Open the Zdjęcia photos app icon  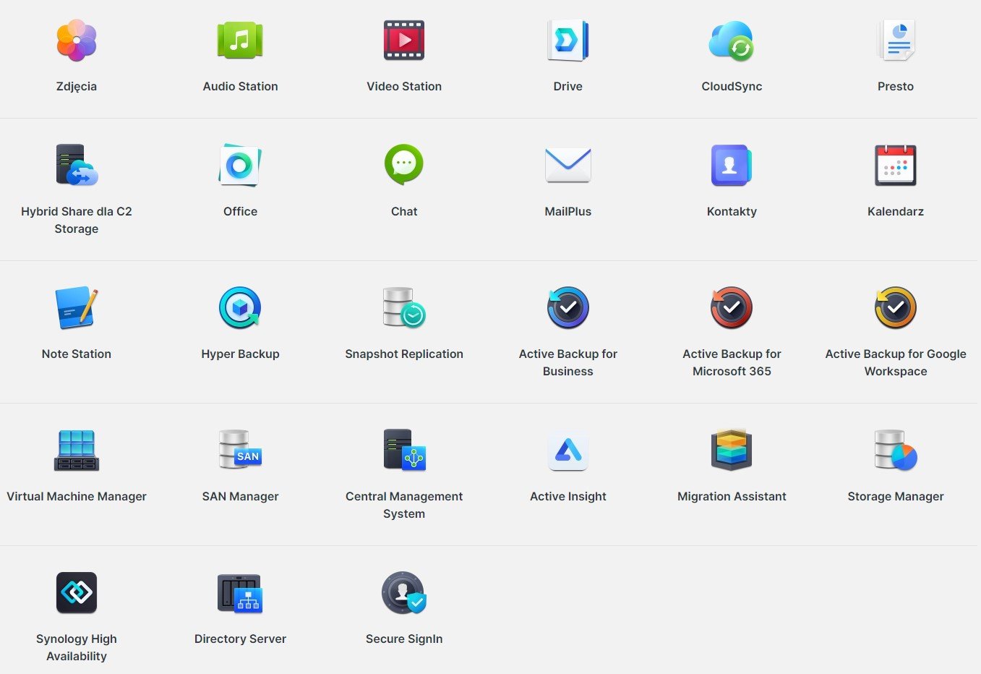pyautogui.click(x=77, y=40)
